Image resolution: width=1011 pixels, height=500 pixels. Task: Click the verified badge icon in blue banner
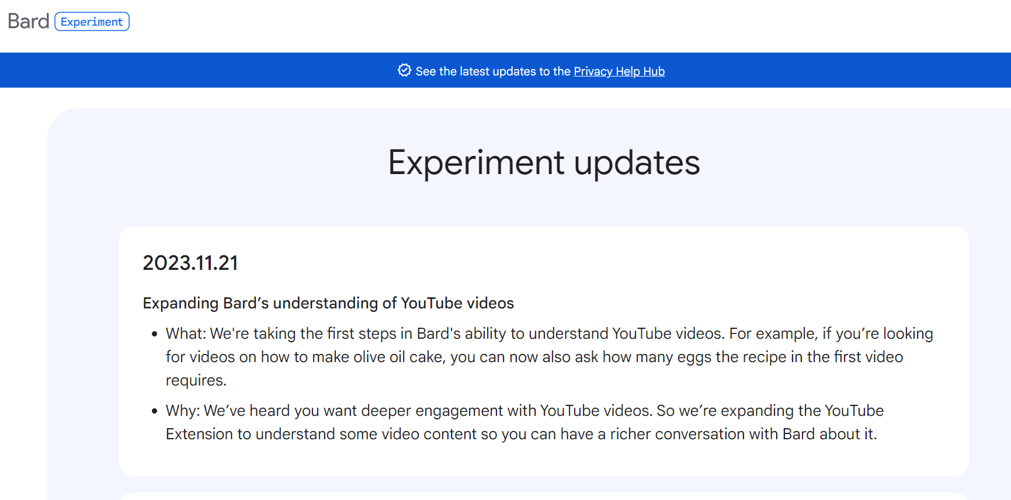tap(404, 71)
